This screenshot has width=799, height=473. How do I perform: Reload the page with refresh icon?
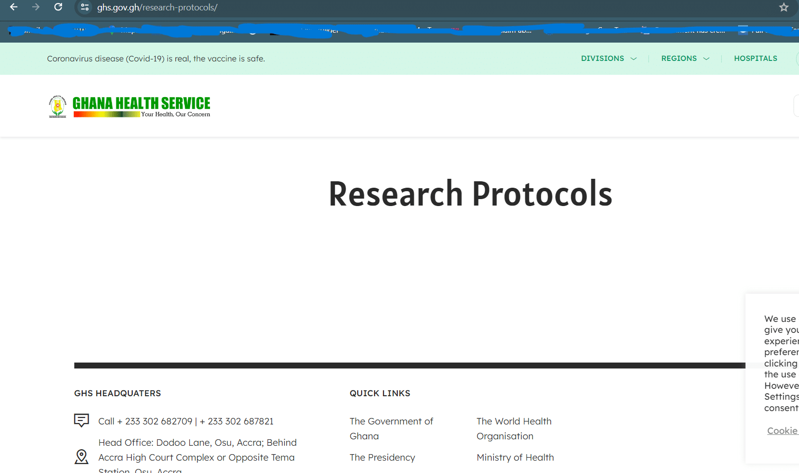click(x=58, y=7)
